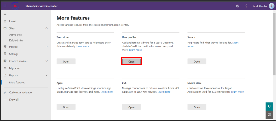Open Active sites in navigation
The width and height of the screenshot is (276, 121).
(x=15, y=35)
